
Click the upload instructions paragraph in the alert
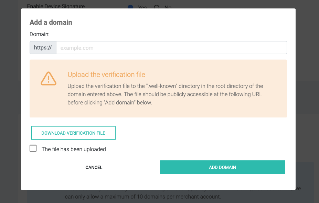(x=165, y=94)
